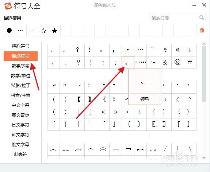
Task: Insert the hollow star from recent symbols
Action: click(43, 31)
